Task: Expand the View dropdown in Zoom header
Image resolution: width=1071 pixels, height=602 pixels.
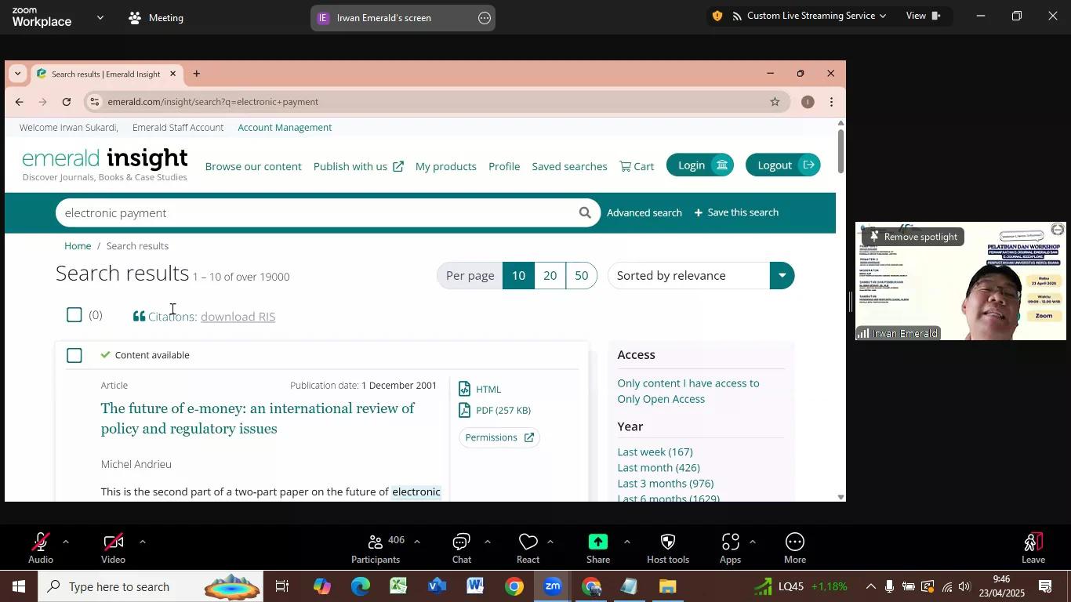Action: (x=923, y=16)
